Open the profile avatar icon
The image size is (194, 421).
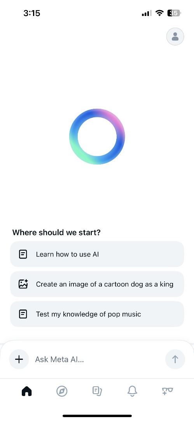[x=175, y=37]
